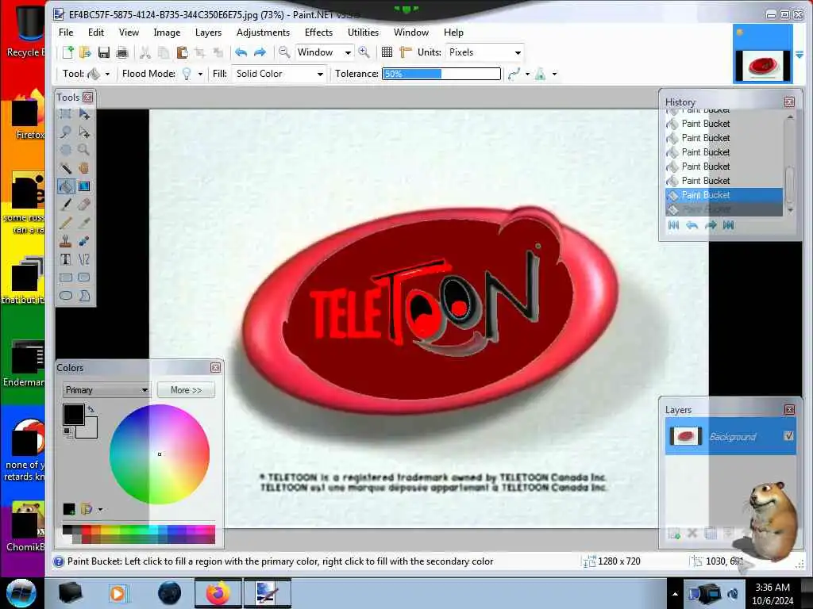Click the History panel redo button
This screenshot has width=813, height=609.
click(711, 224)
